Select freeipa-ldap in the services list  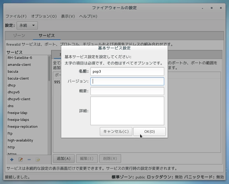(27, 113)
